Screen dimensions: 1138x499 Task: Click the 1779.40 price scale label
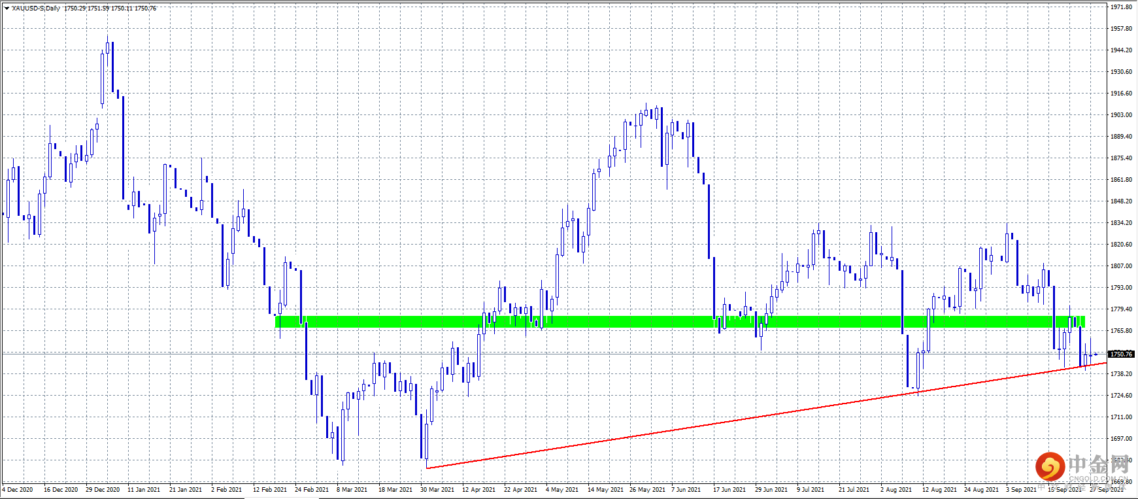[1121, 309]
